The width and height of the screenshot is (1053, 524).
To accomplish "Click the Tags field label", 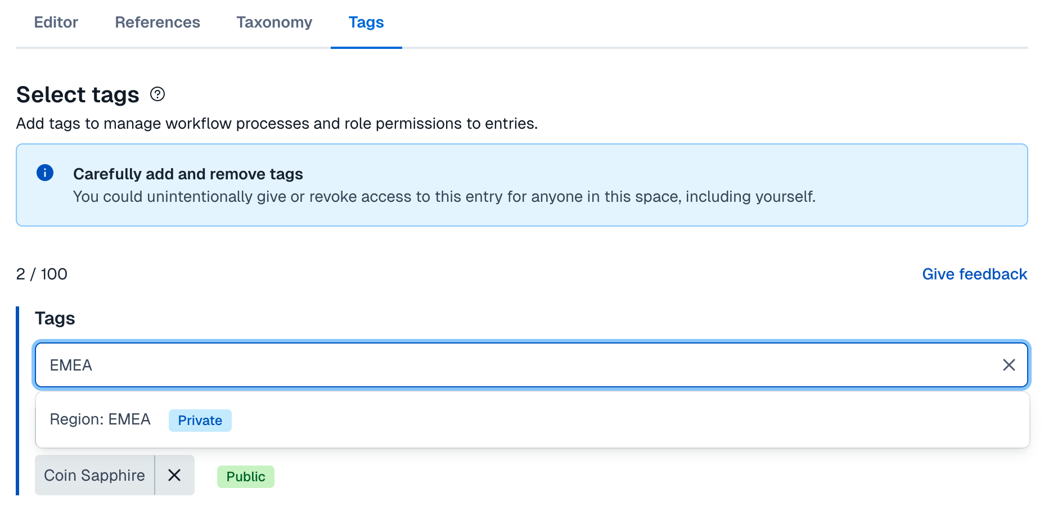I will point(55,319).
